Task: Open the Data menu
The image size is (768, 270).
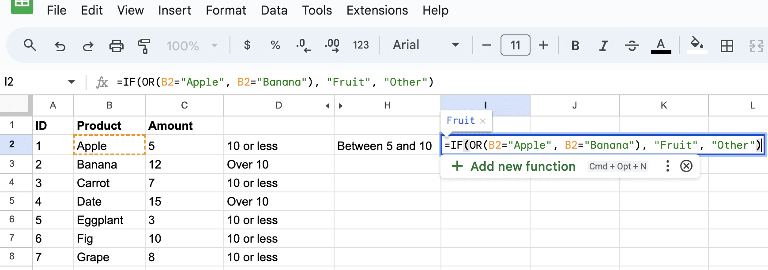Action: pyautogui.click(x=274, y=10)
